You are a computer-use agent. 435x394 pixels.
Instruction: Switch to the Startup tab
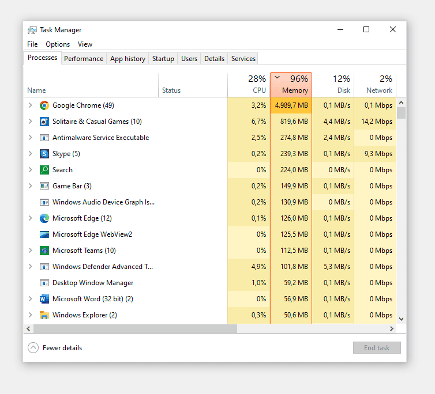[x=163, y=59]
